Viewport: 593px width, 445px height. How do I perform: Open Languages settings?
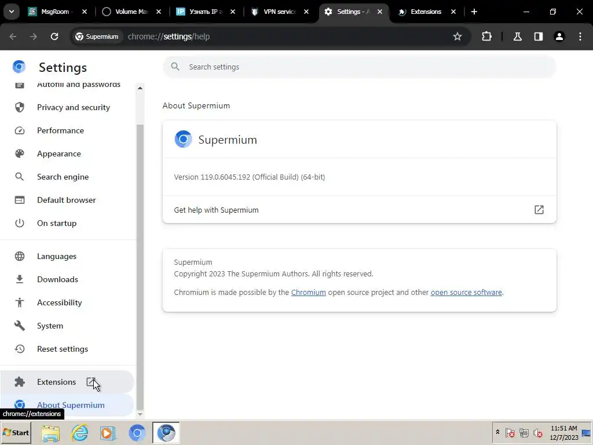pos(67,256)
